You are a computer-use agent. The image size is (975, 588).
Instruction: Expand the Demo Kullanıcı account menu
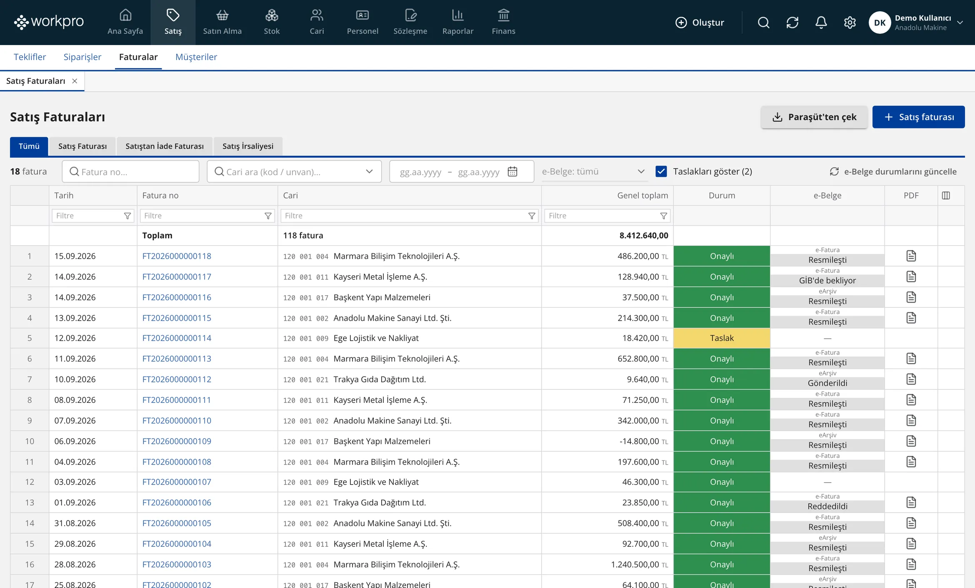(916, 23)
